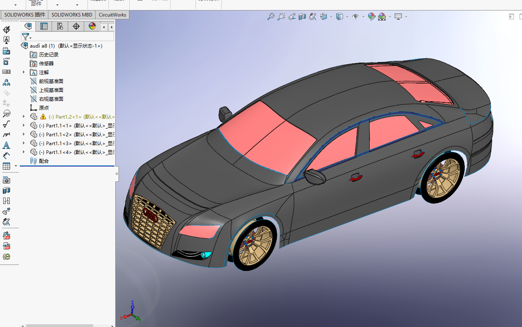The image size is (522, 327).
Task: Expand the 注解 annotations folder
Action: [24, 72]
